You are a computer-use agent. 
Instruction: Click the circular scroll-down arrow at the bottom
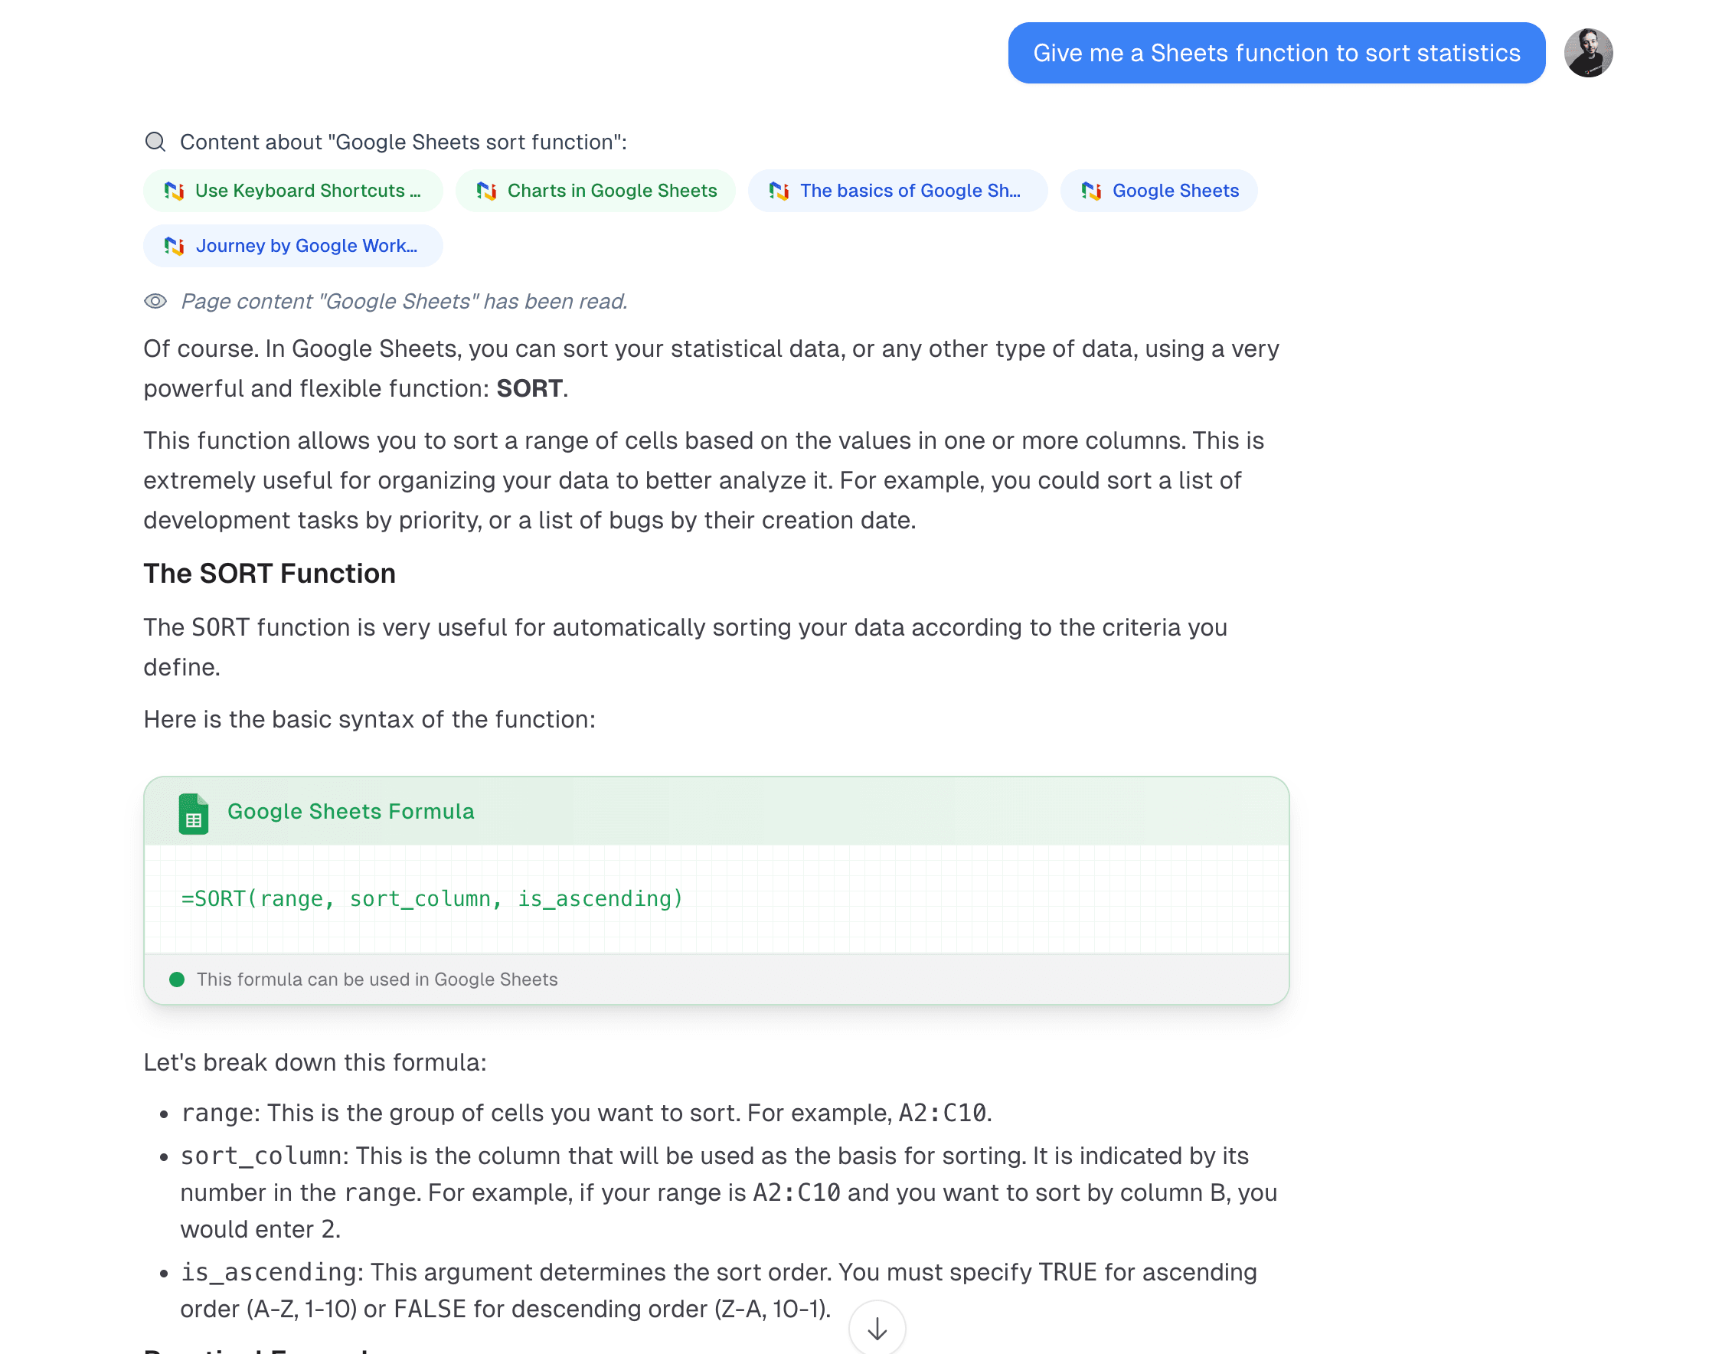tap(877, 1328)
